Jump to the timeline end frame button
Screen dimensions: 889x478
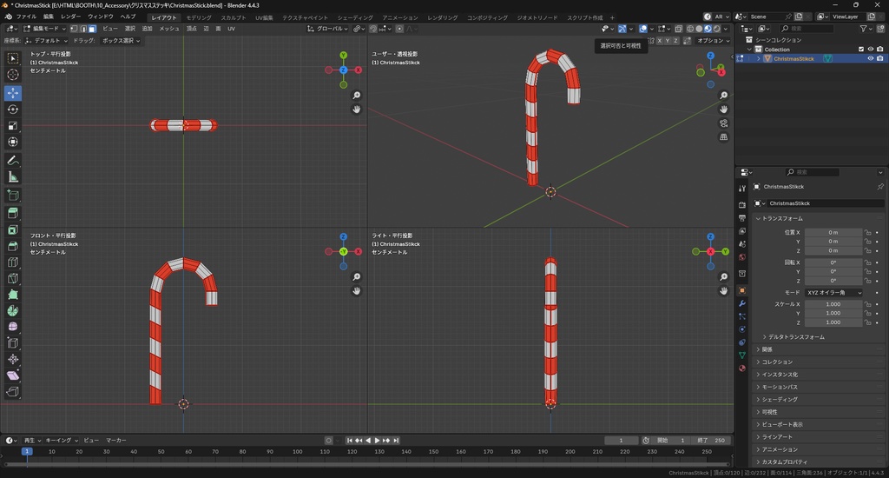coord(396,441)
